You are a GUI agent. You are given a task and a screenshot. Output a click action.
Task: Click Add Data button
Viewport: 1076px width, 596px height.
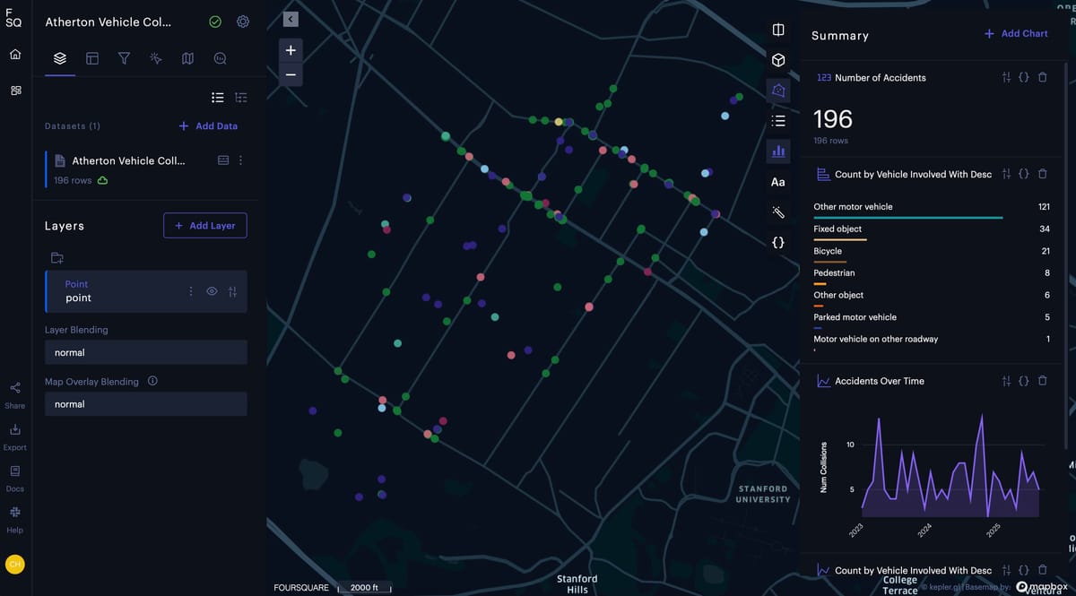coord(208,126)
